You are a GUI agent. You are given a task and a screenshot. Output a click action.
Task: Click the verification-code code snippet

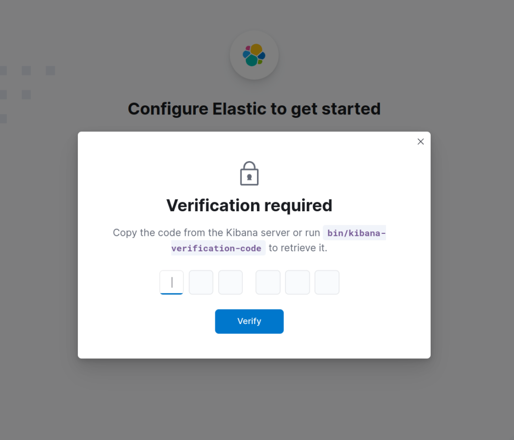[216, 248]
